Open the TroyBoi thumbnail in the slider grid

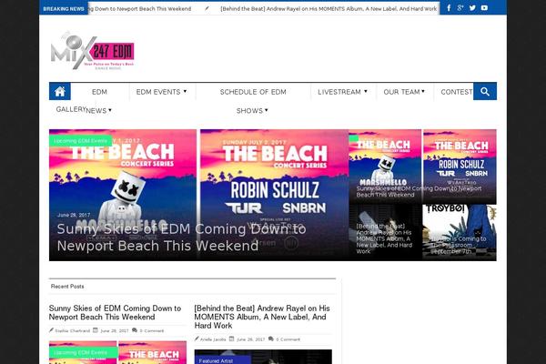[460, 233]
